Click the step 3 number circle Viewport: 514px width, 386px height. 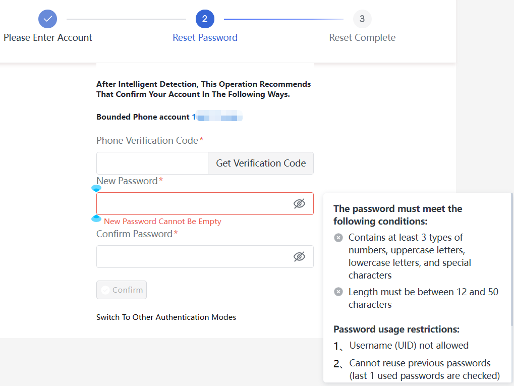[362, 19]
